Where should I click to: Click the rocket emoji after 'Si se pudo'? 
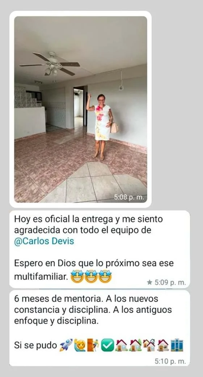[x=66, y=345]
